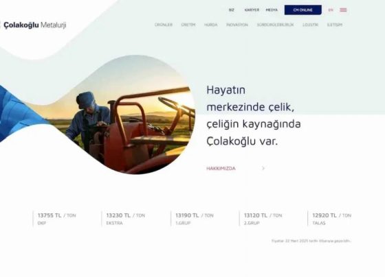
Task: Expand the ÜRETİM navigation menu
Action: tap(188, 25)
